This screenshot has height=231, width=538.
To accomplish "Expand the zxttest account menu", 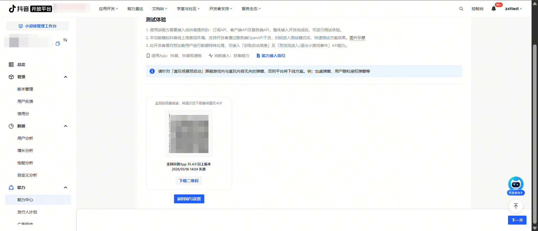I will [x=513, y=9].
